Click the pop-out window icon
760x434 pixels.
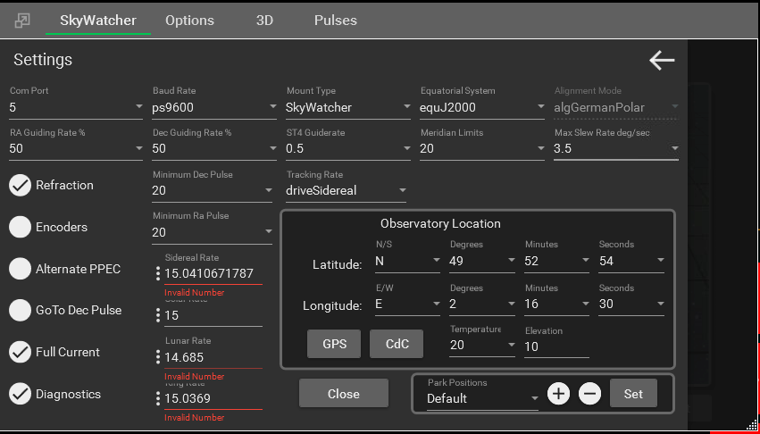[x=22, y=21]
